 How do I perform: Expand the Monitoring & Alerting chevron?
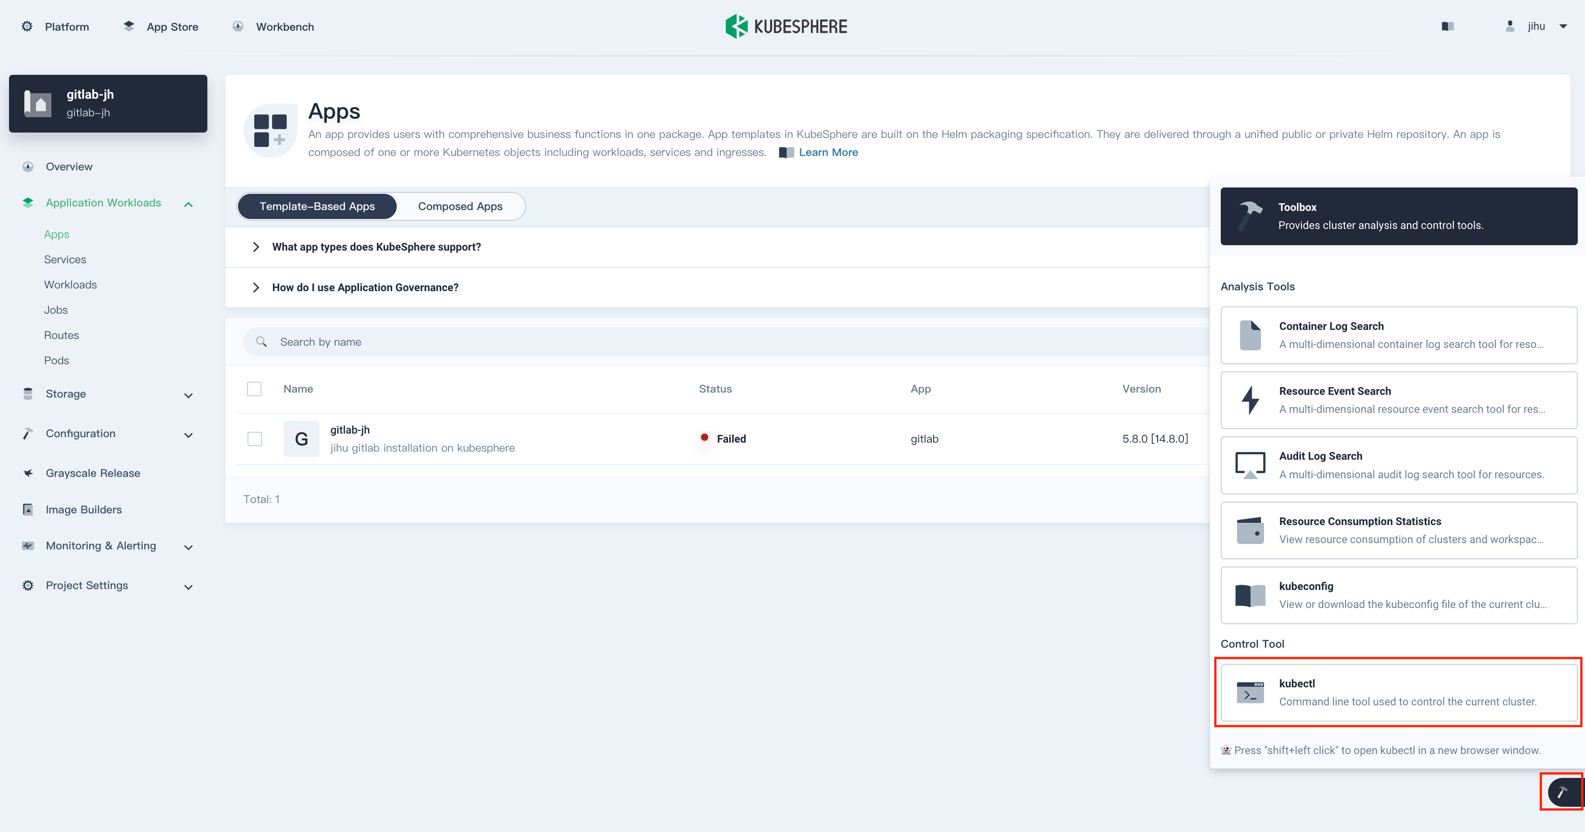click(x=188, y=547)
